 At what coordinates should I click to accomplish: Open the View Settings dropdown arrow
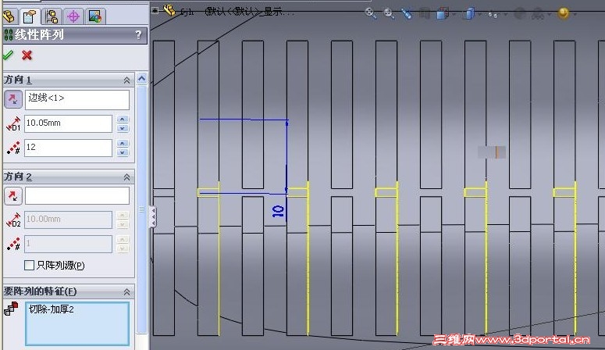tap(575, 15)
